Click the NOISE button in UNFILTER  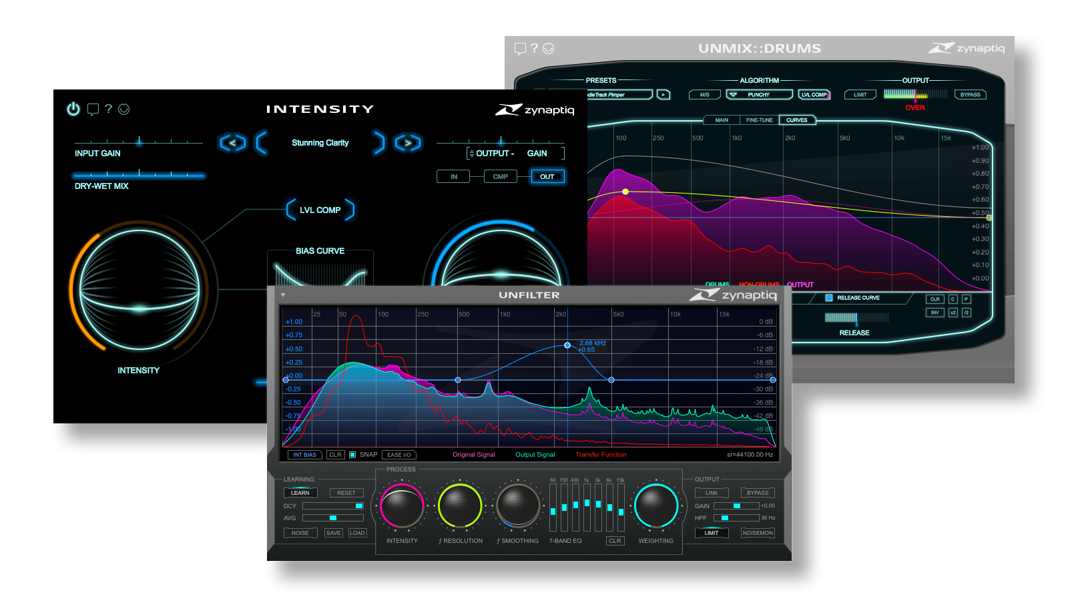pyautogui.click(x=300, y=533)
